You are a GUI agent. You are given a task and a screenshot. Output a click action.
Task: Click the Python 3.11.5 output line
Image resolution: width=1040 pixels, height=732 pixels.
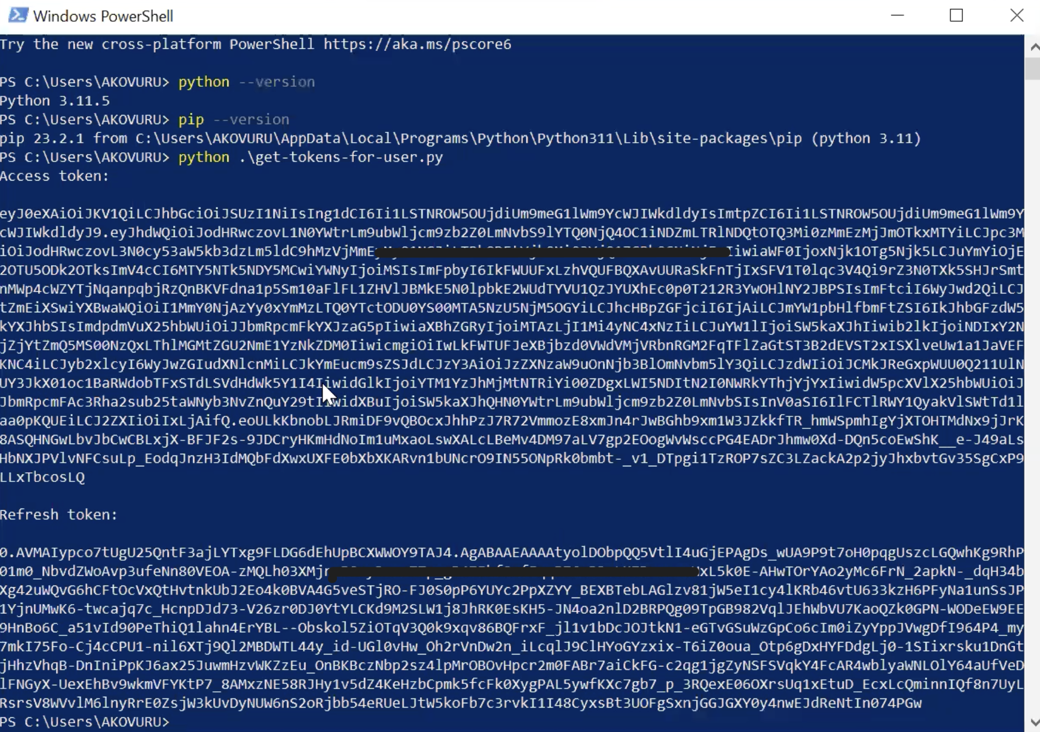click(54, 100)
